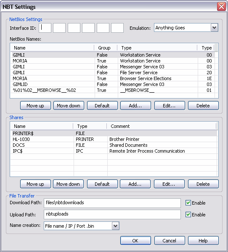Expand the Name creation dropdown
This screenshot has height=252, width=228.
115,226
